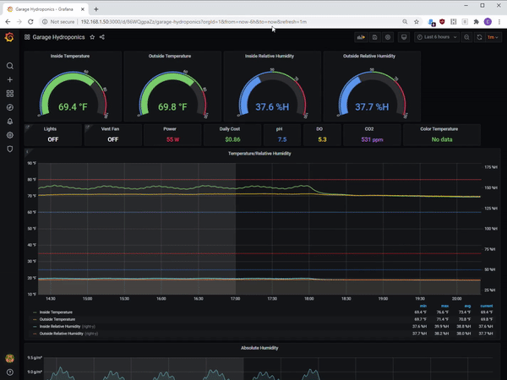Sort legend by max column

tap(445, 306)
